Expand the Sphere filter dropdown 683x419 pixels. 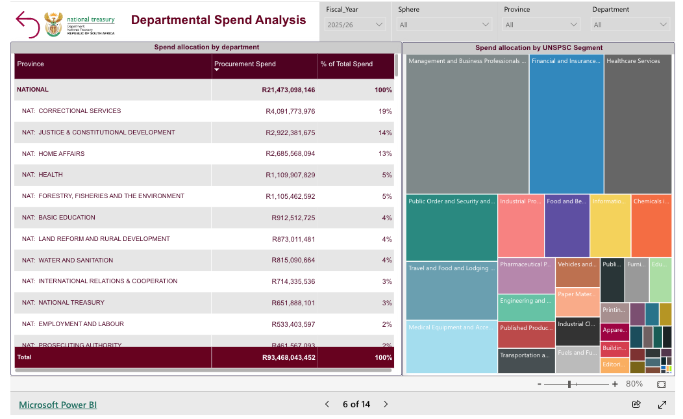coord(445,25)
